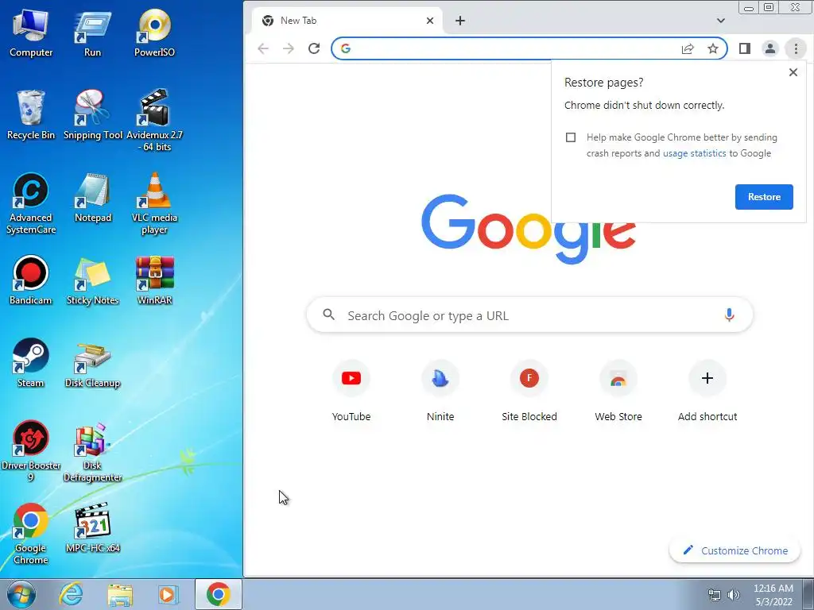The height and width of the screenshot is (610, 814).
Task: Reload the current Chrome page
Action: point(314,48)
